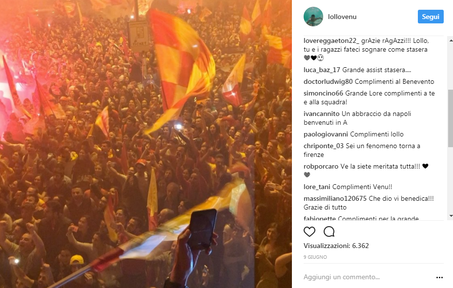Open the three-dot more options menu
The height and width of the screenshot is (288, 453).
click(x=439, y=277)
